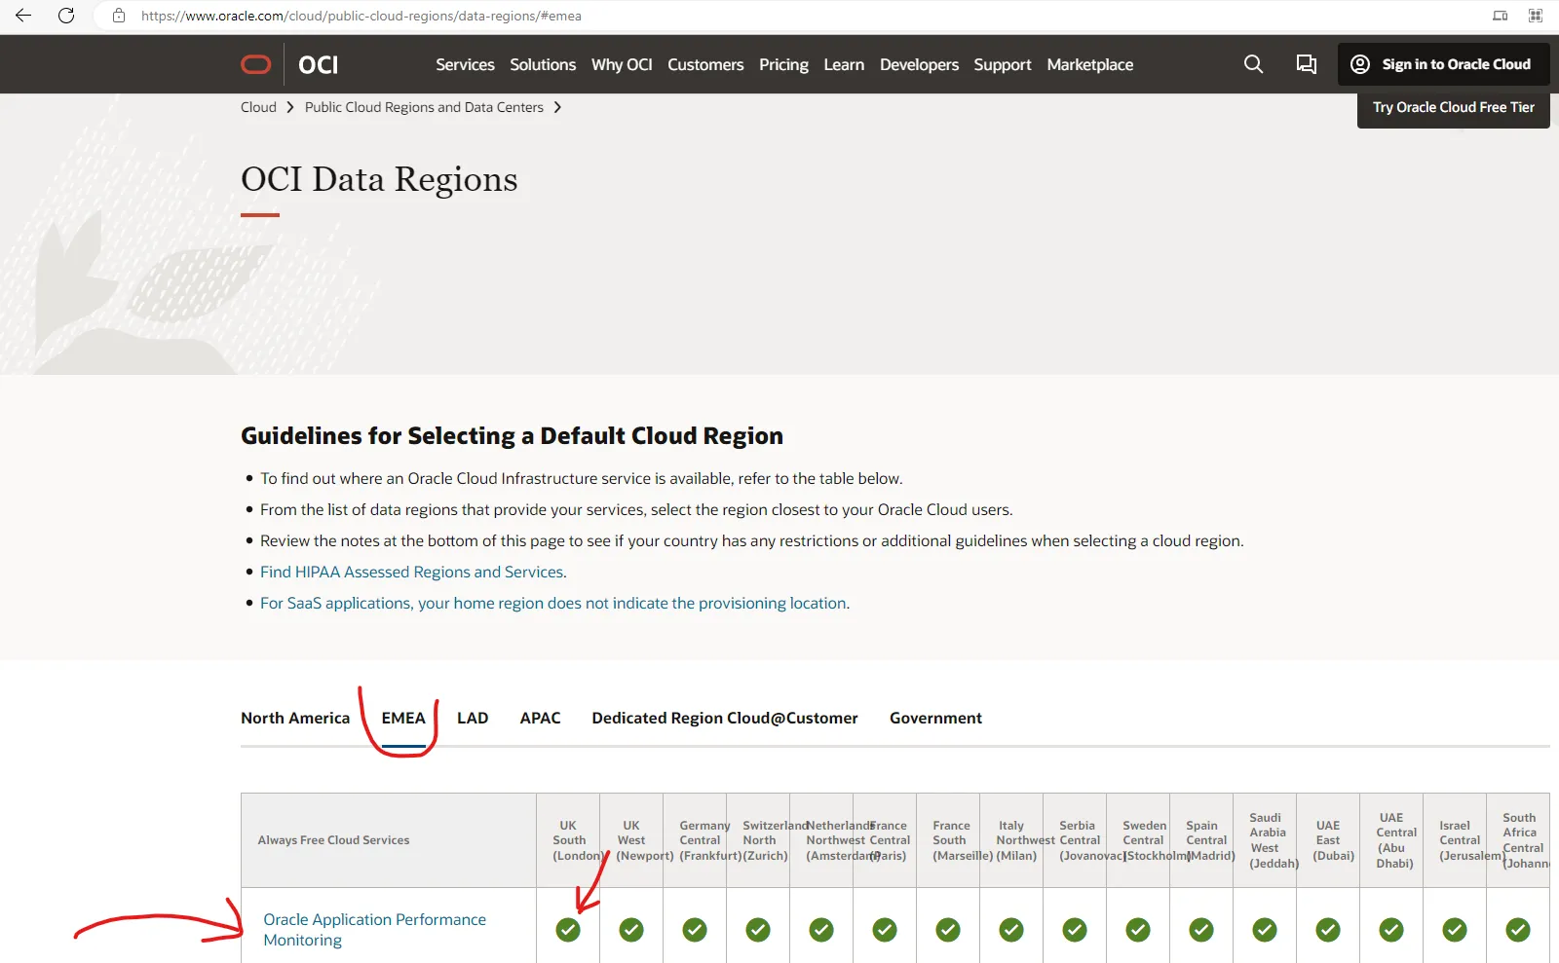Viewport: 1559px width, 963px height.
Task: Open site search with the magnifier icon
Action: (1254, 64)
